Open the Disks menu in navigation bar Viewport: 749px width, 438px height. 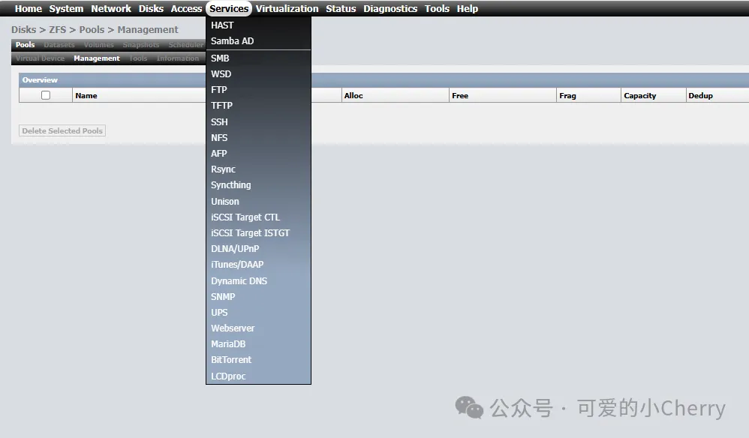[151, 9]
